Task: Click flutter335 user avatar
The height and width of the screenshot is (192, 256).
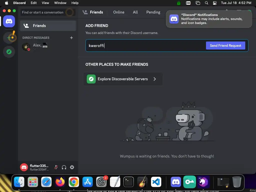Action: pyautogui.click(x=24, y=167)
